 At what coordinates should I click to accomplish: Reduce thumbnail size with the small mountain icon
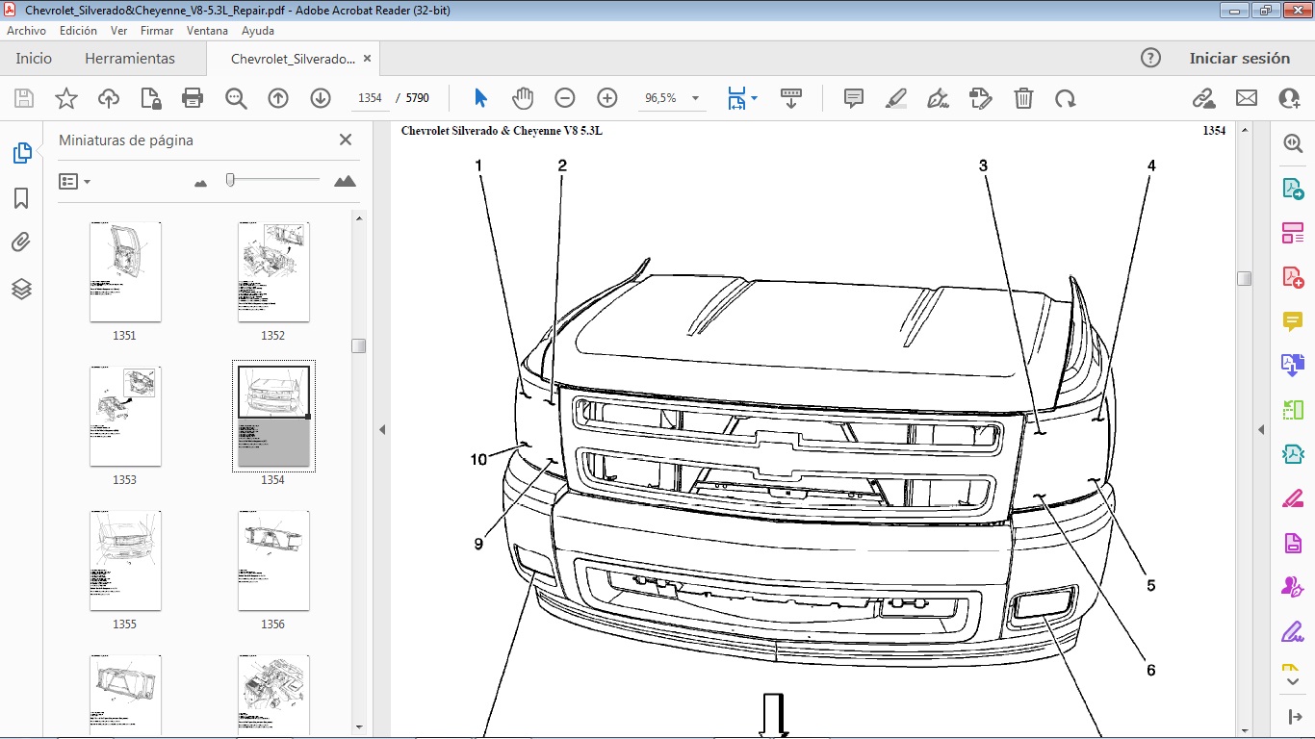coord(200,182)
